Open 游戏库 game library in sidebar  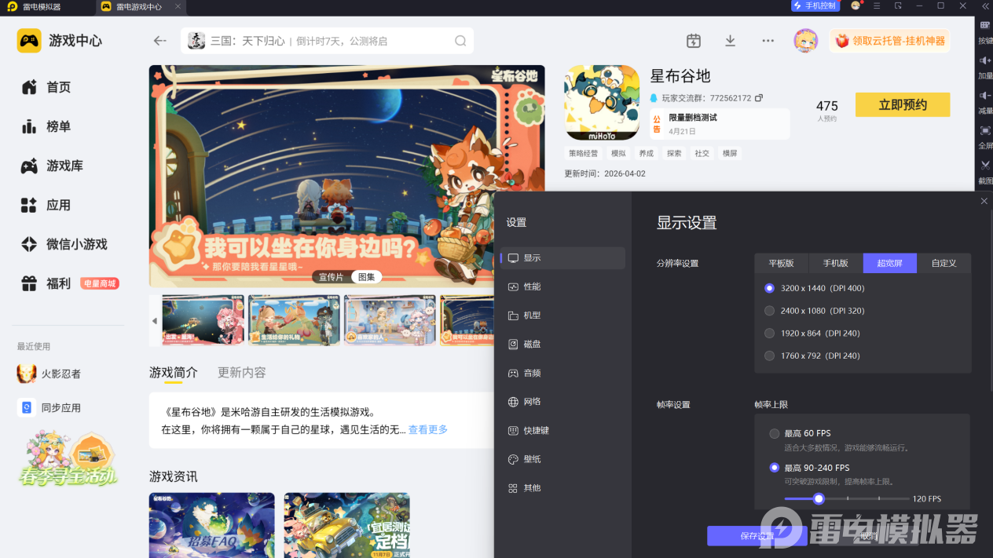(53, 166)
